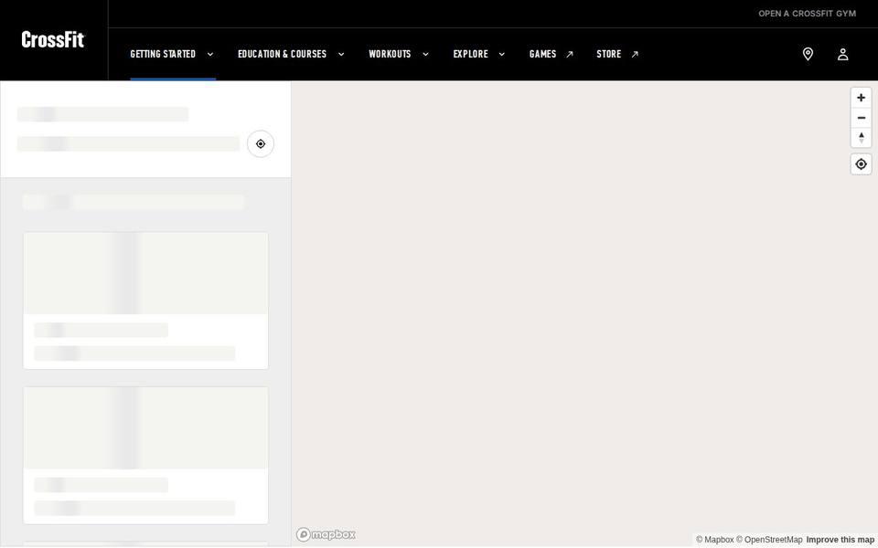Screen dimensions: 878x548
Task: Expand Education & Courses chevron
Action: point(341,54)
